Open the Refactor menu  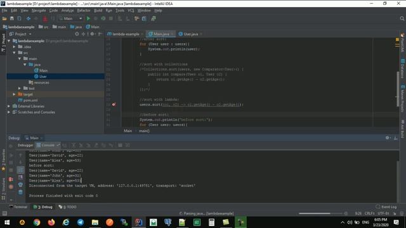(84, 11)
